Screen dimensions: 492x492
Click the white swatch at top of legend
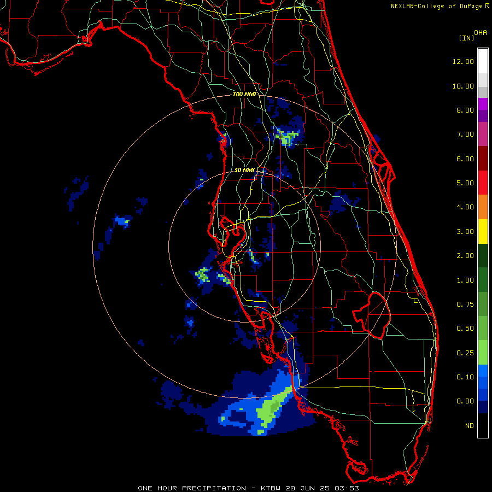point(483,61)
